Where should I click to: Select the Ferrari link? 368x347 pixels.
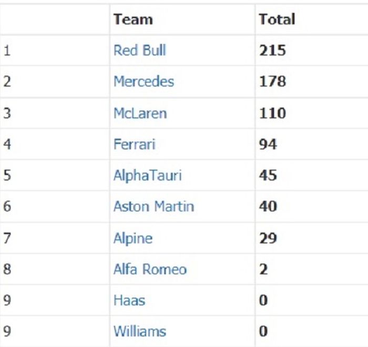[134, 144]
